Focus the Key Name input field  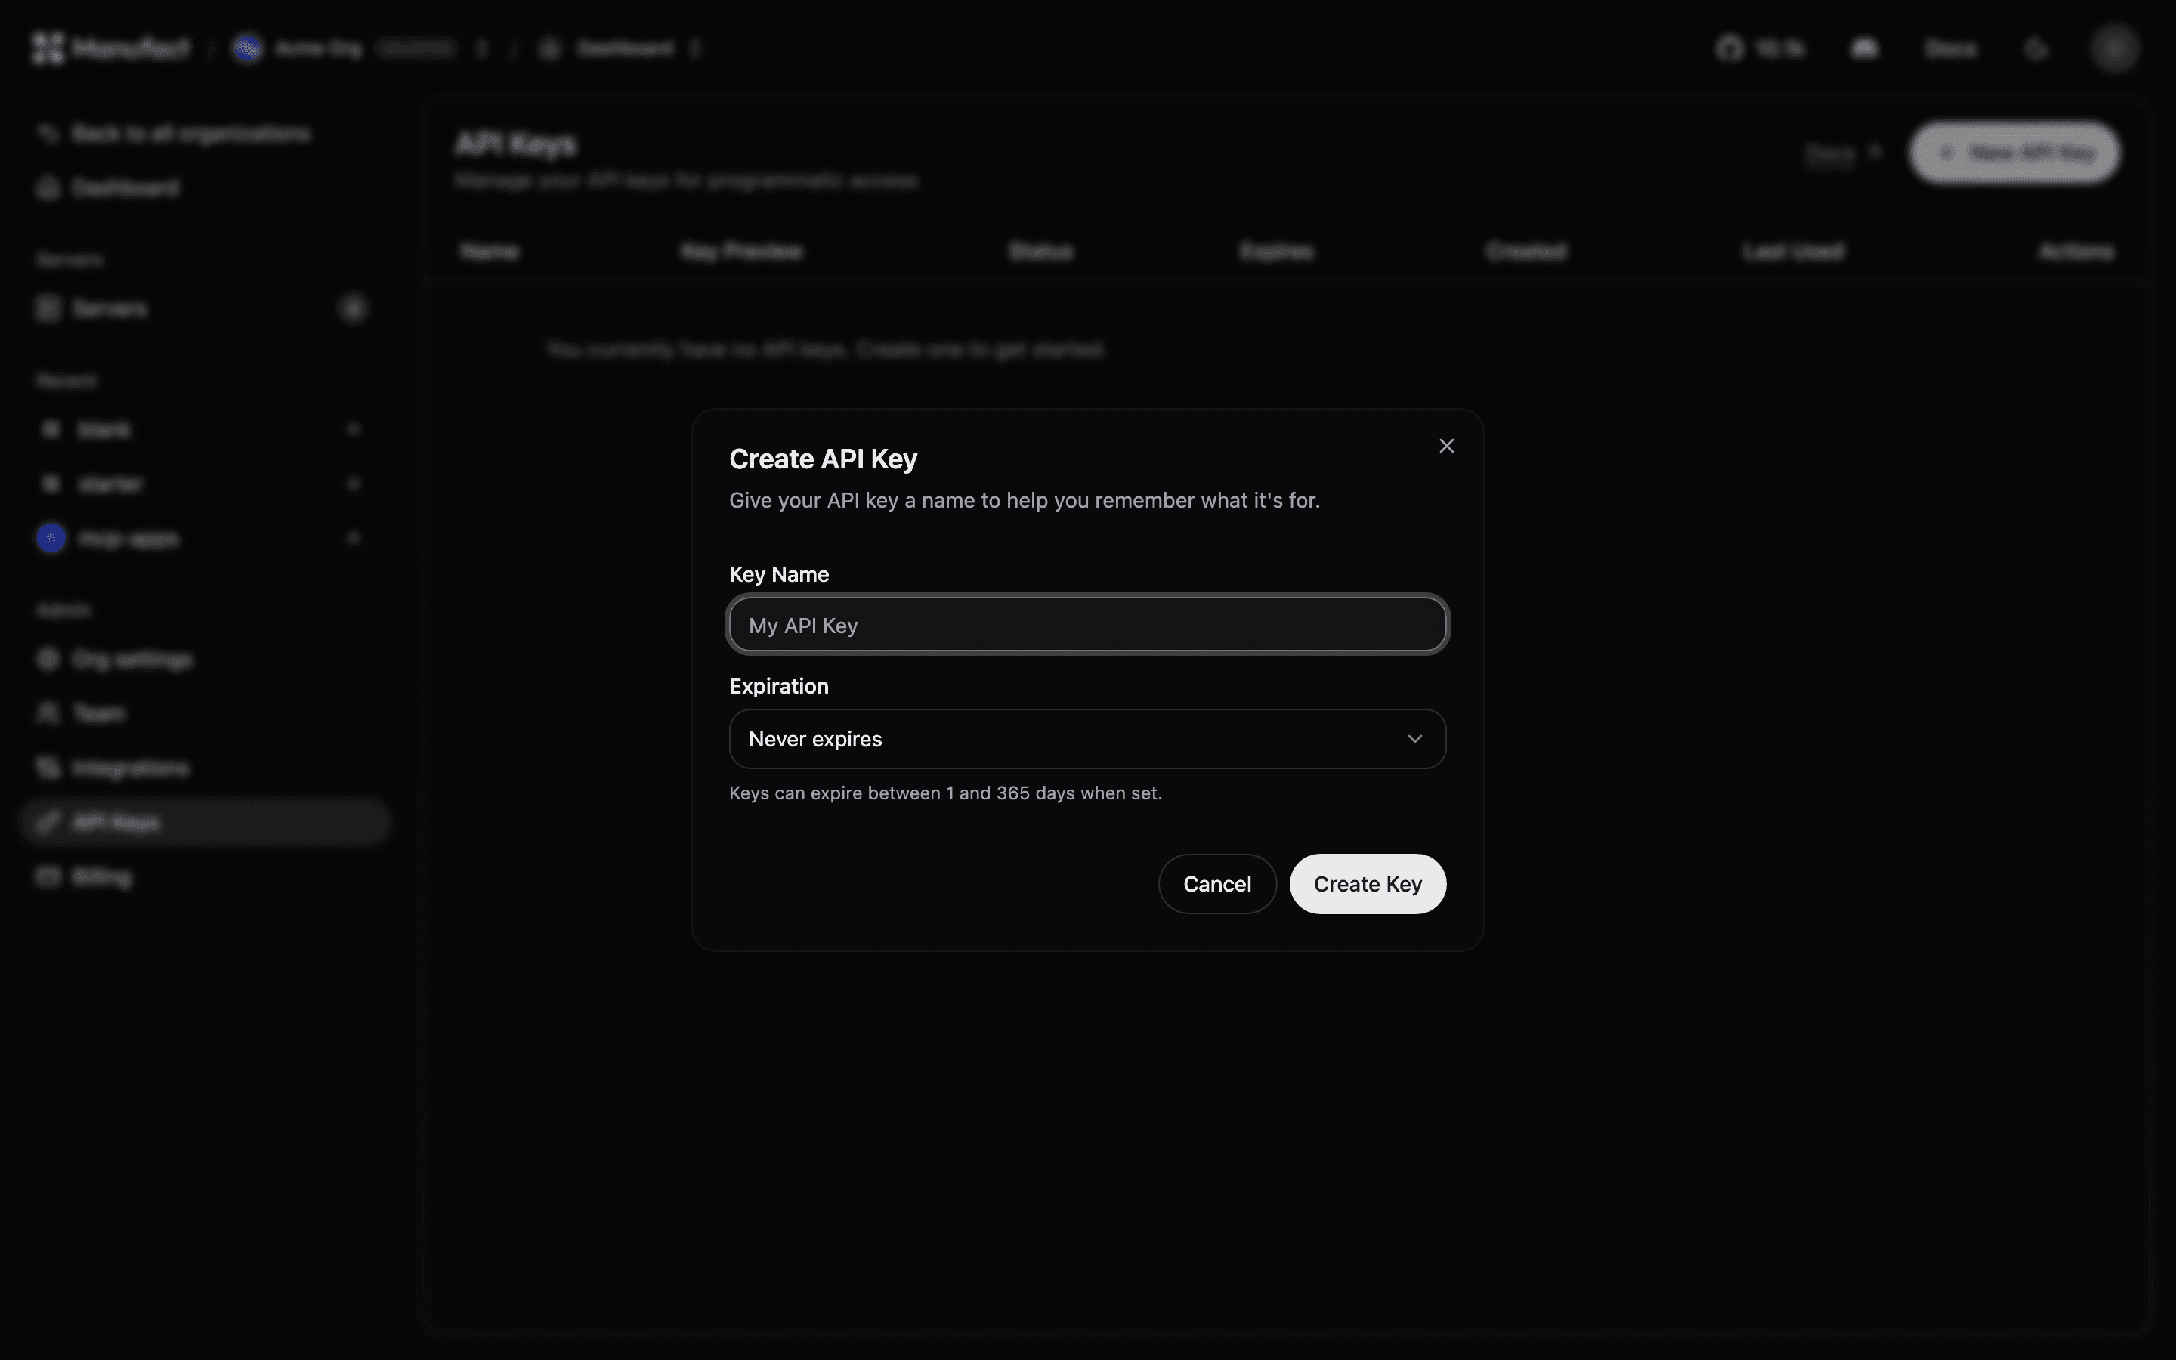(1087, 624)
